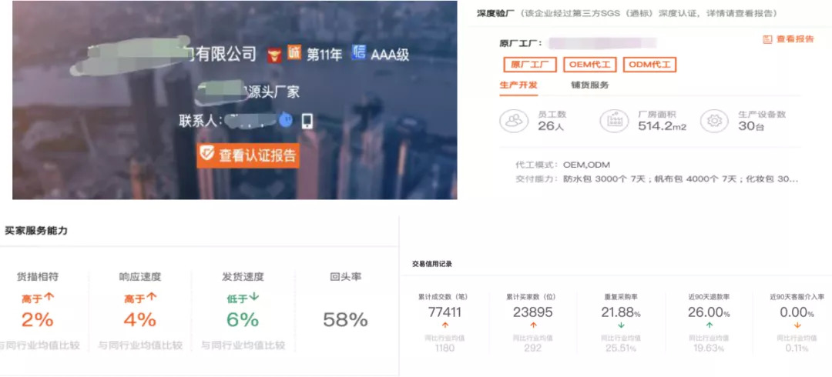The height and width of the screenshot is (377, 832).
Task: Open the 查看报告 link
Action: click(787, 39)
